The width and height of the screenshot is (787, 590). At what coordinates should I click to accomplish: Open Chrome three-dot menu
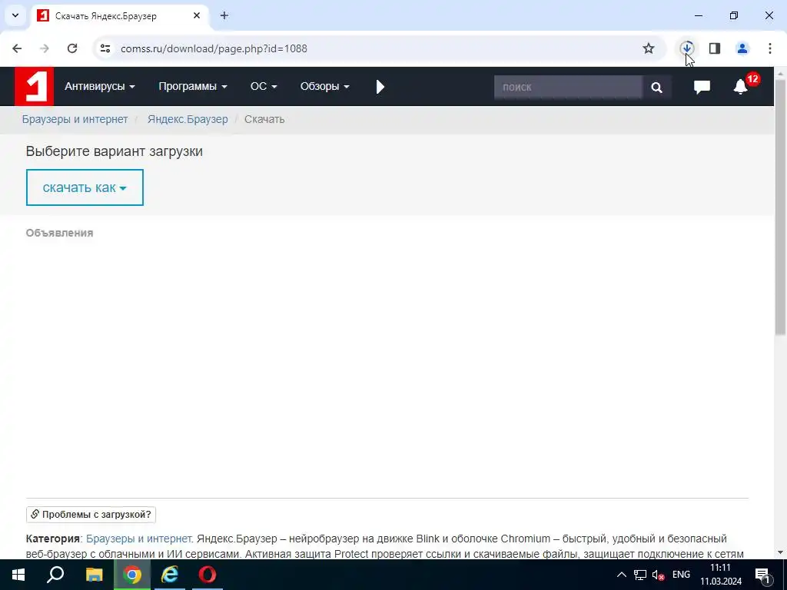point(770,48)
